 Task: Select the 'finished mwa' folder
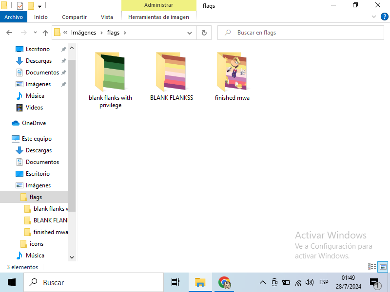pos(232,76)
